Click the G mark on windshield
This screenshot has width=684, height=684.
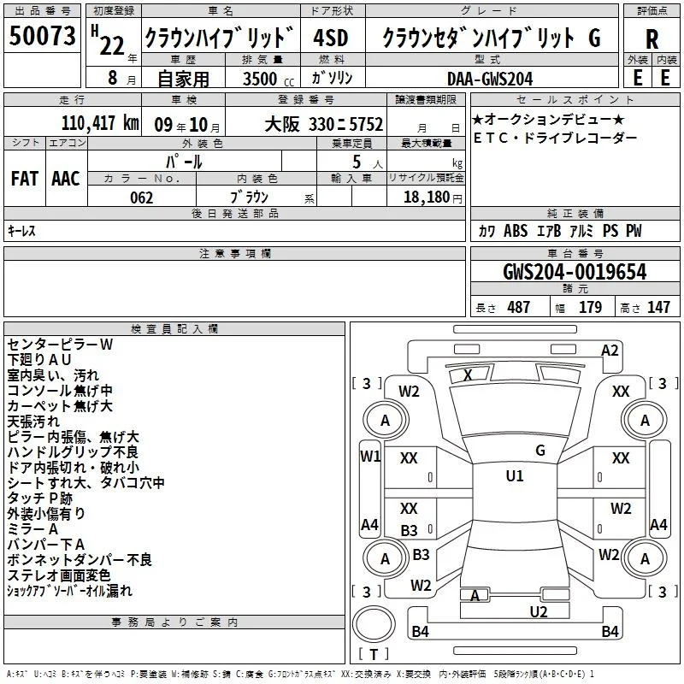540,450
